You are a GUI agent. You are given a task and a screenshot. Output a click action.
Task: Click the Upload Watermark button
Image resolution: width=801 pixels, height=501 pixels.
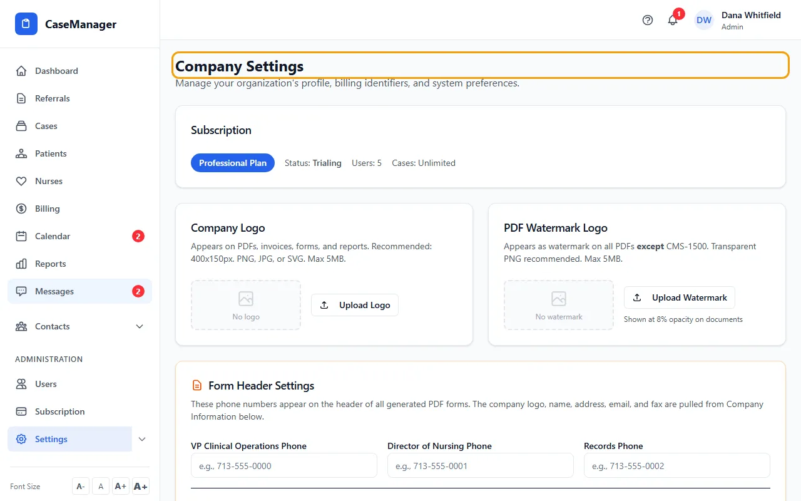680,297
